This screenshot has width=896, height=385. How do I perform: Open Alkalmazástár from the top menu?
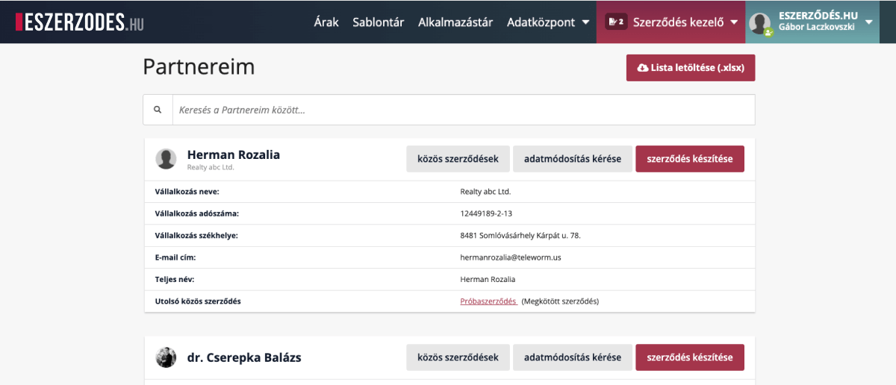click(455, 22)
